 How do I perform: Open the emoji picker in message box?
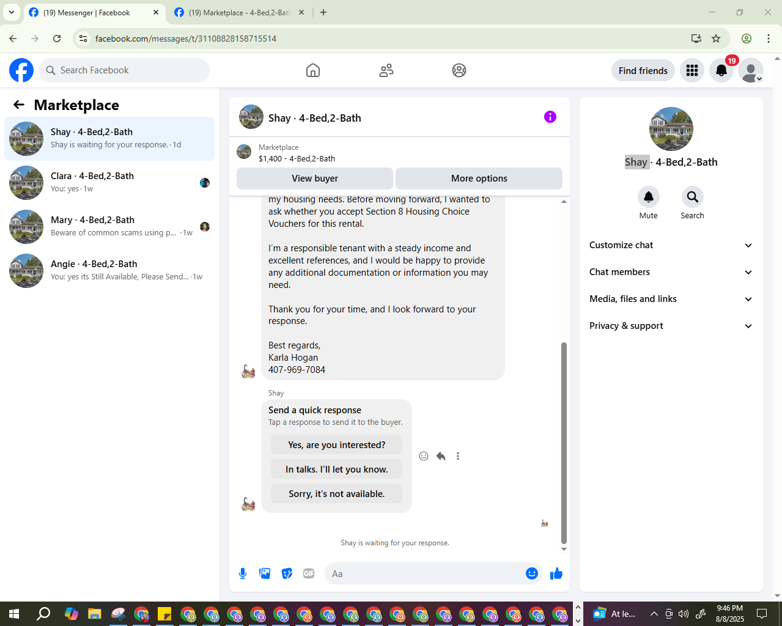click(532, 573)
